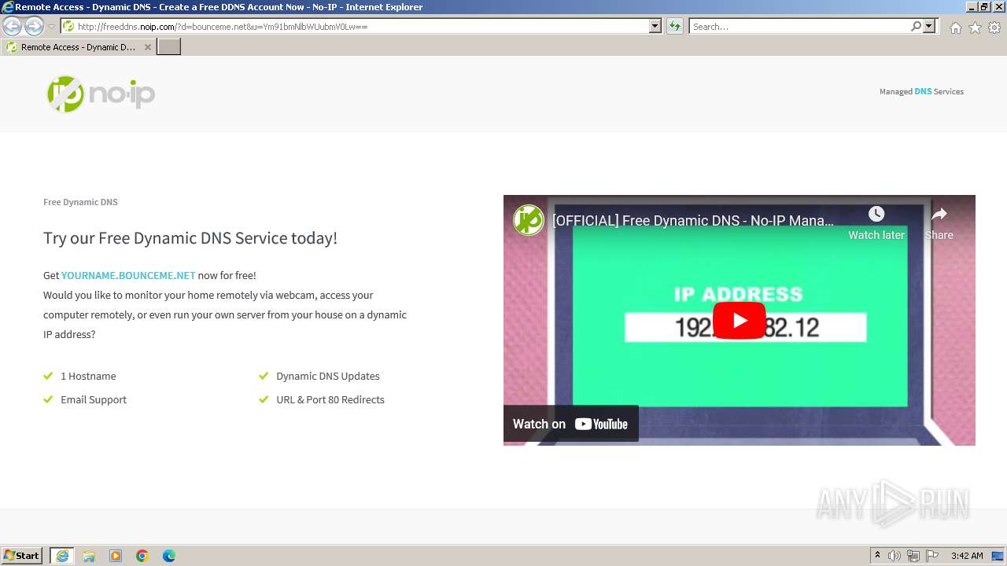The width and height of the screenshot is (1007, 566).
Task: Click the '1 Hostname' feature text
Action: [x=88, y=376]
